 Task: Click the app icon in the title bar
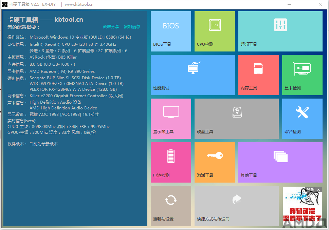pos(5,4)
